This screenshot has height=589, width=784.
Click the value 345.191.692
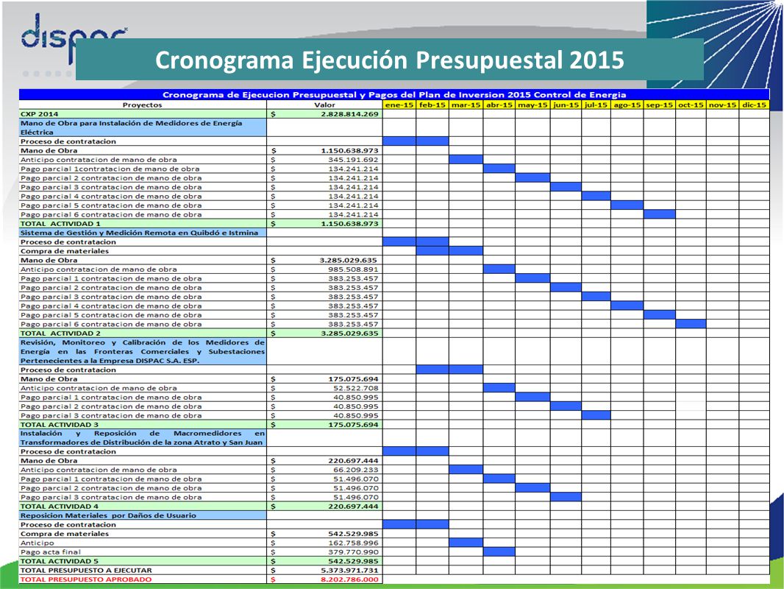click(353, 160)
